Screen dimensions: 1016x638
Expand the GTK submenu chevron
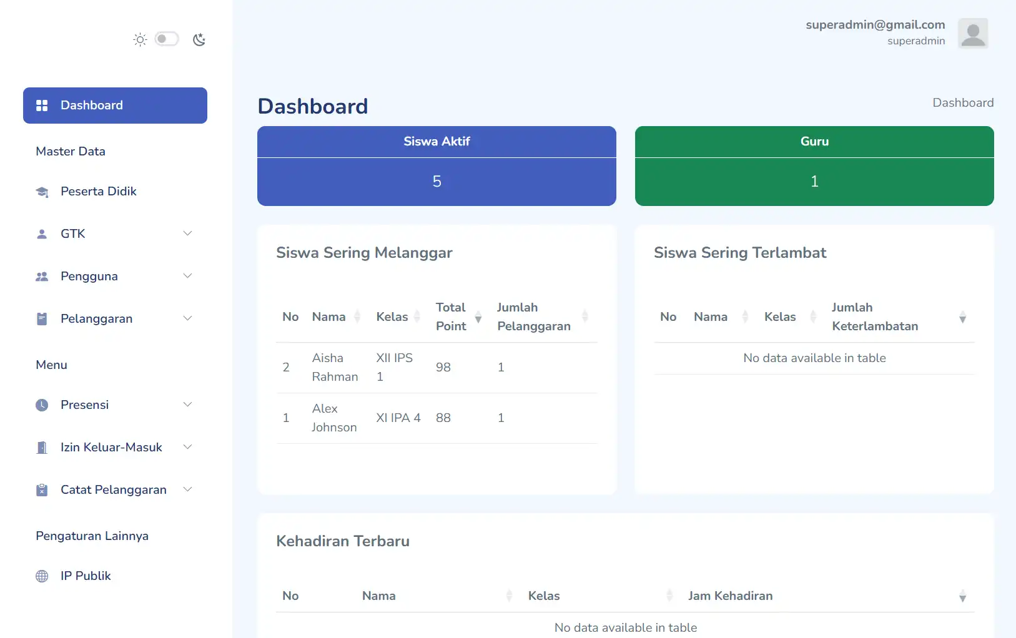pos(188,233)
